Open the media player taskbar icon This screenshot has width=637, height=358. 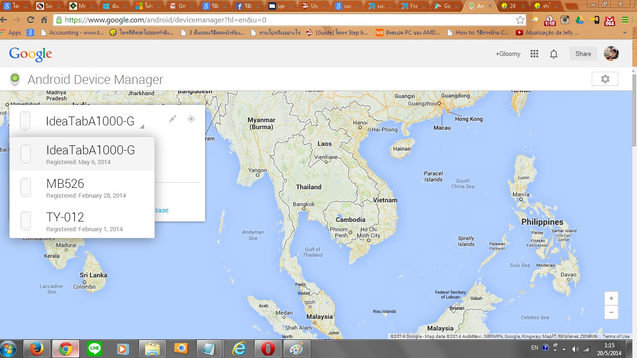[x=123, y=349]
